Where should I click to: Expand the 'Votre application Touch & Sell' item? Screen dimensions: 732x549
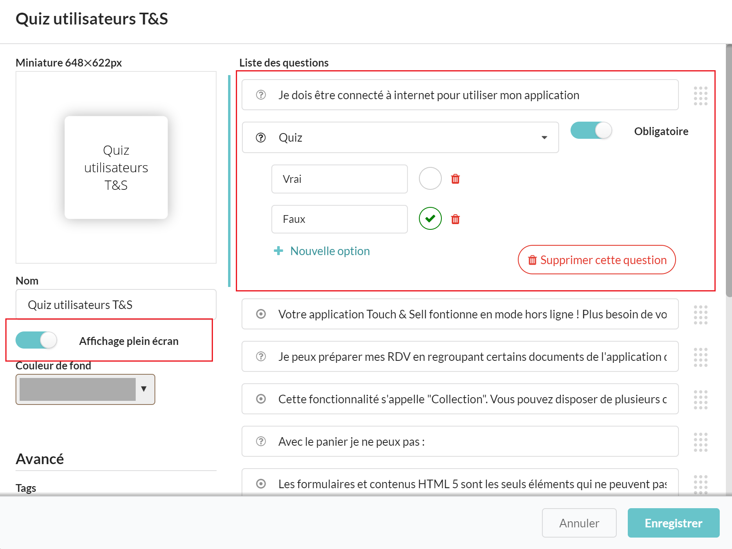[460, 314]
